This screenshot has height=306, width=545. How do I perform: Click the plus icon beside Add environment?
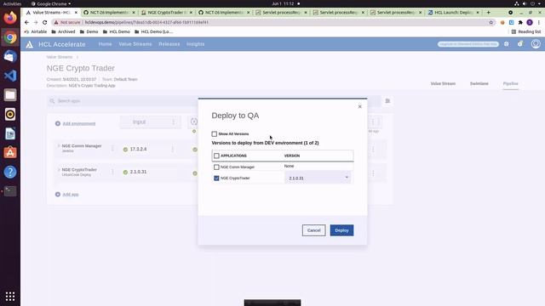click(58, 123)
